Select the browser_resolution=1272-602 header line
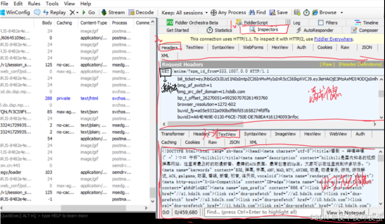The height and width of the screenshot is (224, 385). [206, 104]
